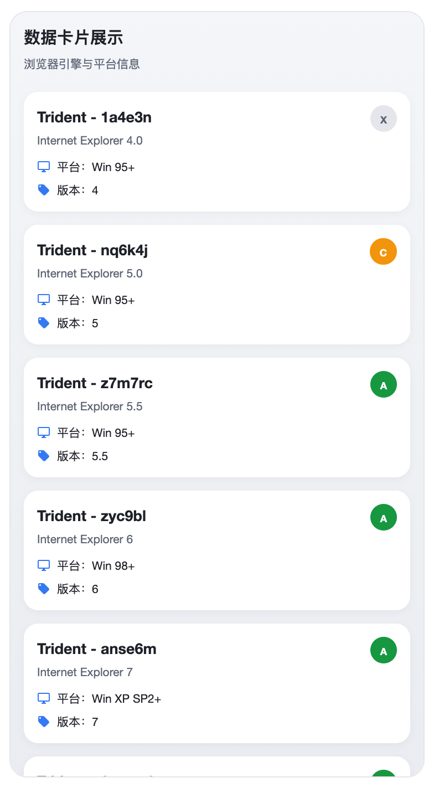Select the Trident - 1a4e3n card title
434x793 pixels.
click(x=94, y=117)
